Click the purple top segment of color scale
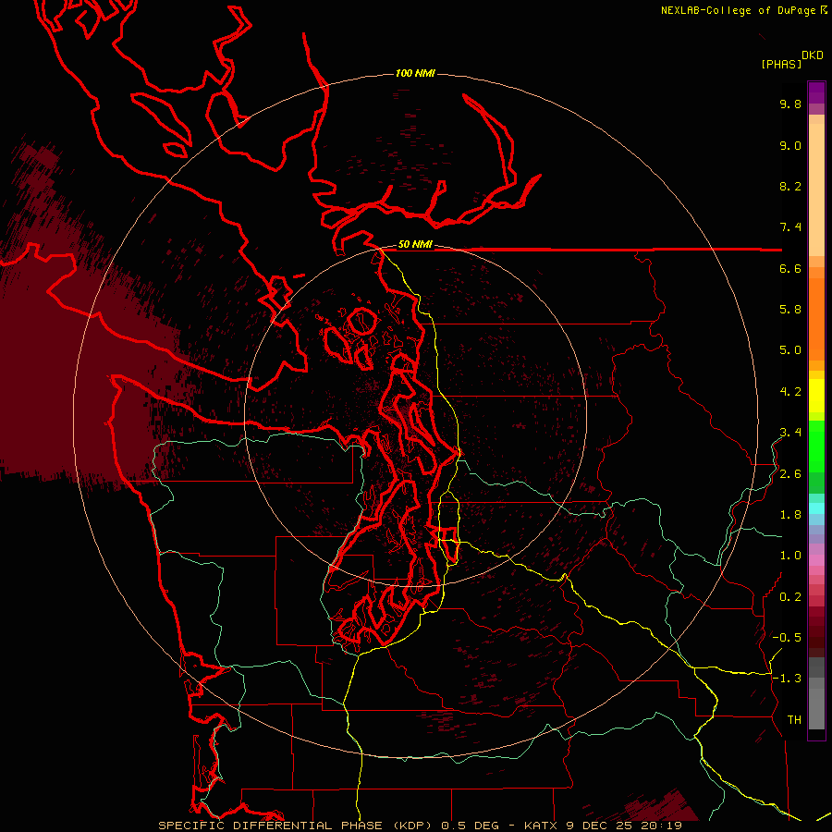Image resolution: width=832 pixels, height=832 pixels. click(816, 92)
